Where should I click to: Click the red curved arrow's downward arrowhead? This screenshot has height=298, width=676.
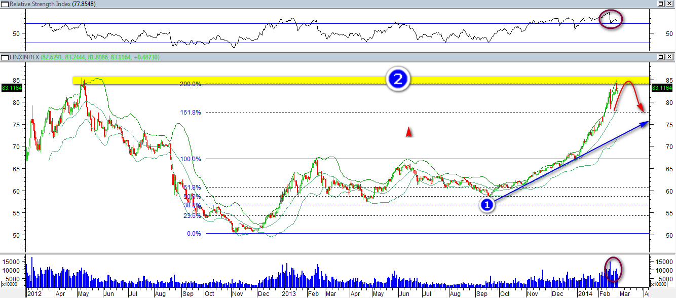tap(643, 110)
